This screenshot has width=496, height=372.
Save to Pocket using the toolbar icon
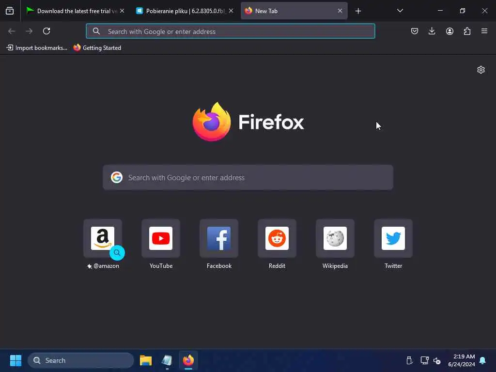pyautogui.click(x=415, y=31)
